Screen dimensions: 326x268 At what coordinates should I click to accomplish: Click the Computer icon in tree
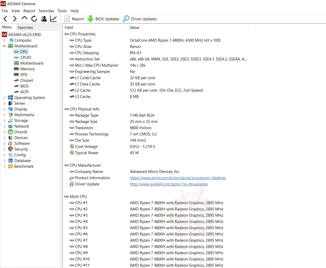click(x=10, y=40)
